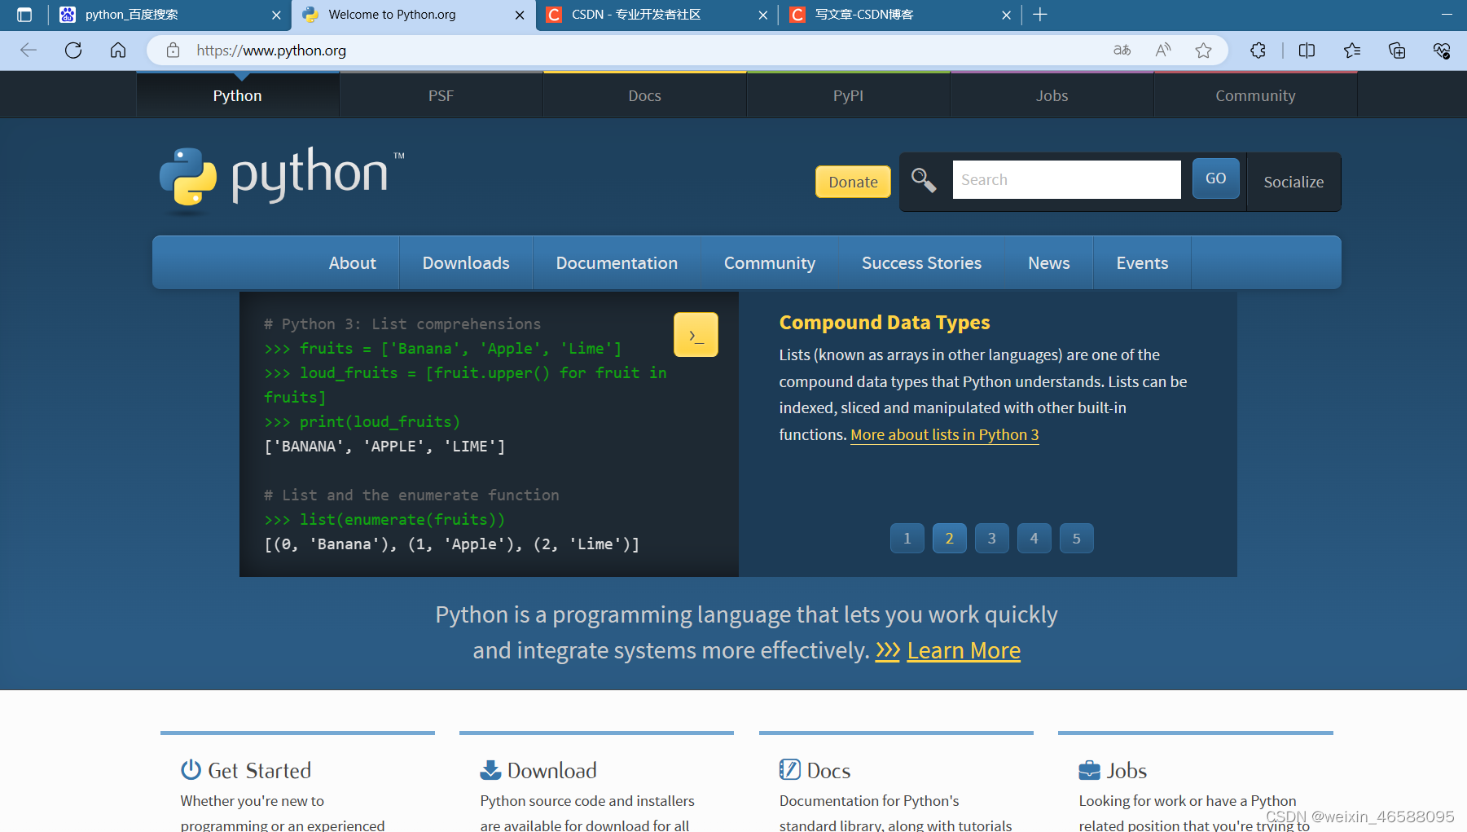Open the Documentation menu
Viewport: 1467px width, 832px height.
pos(617,262)
